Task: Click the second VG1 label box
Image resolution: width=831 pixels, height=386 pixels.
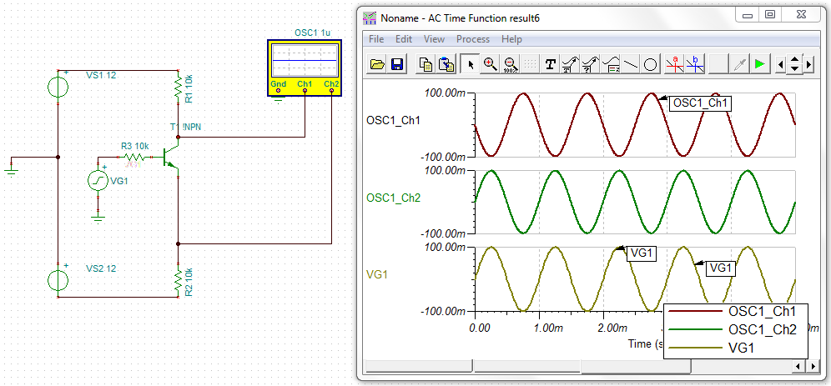Action: (720, 268)
